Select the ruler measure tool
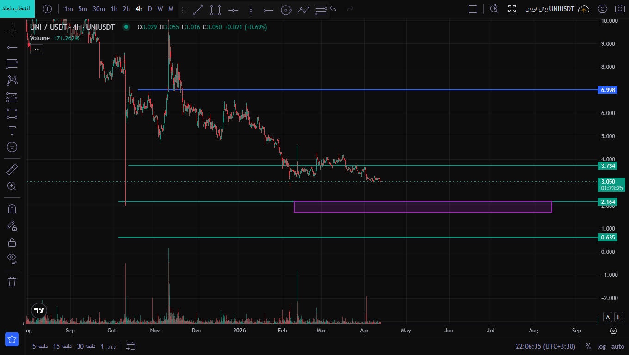 [x=12, y=170]
